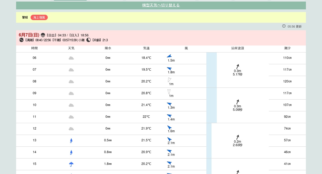
Task: Click the 天気 column header
Action: [71, 48]
